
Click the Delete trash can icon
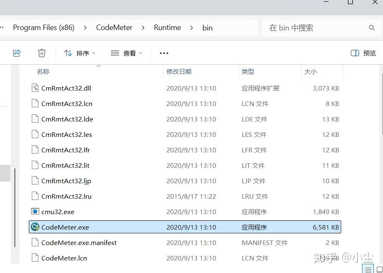pyautogui.click(x=42, y=53)
